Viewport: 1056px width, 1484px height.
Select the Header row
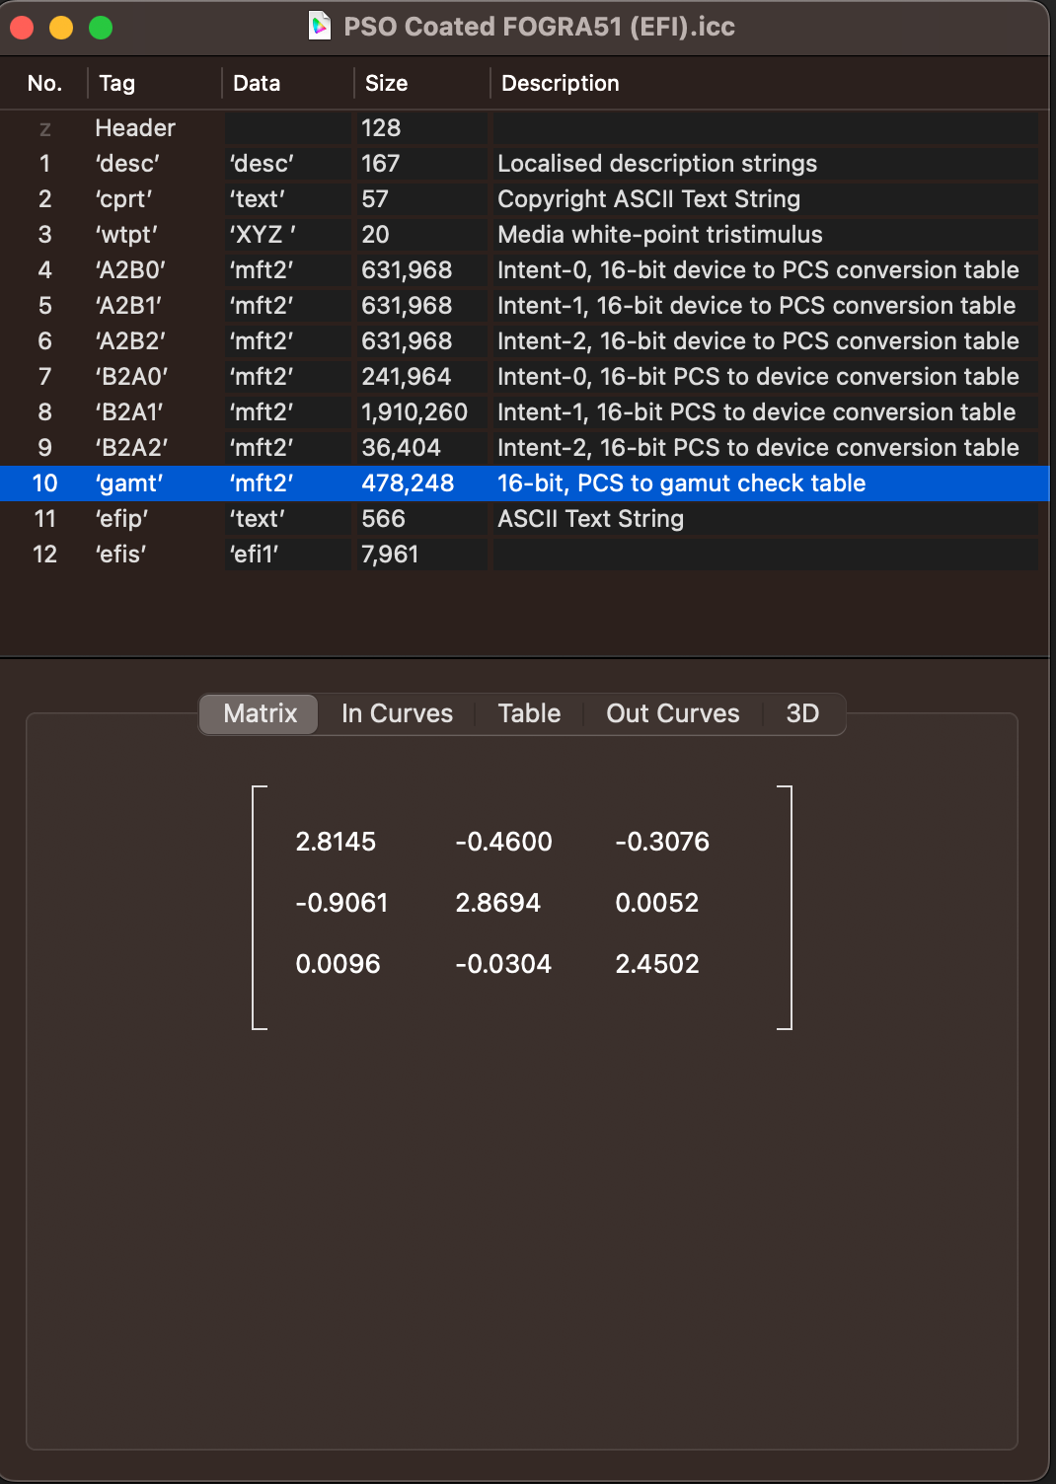(x=395, y=127)
